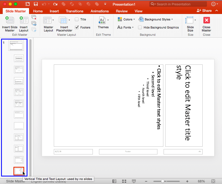Click the Search in Presentation field
Screen dimensions: 222x184
(179, 4)
